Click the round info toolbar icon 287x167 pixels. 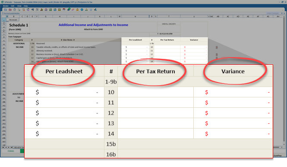[x=91, y=10]
